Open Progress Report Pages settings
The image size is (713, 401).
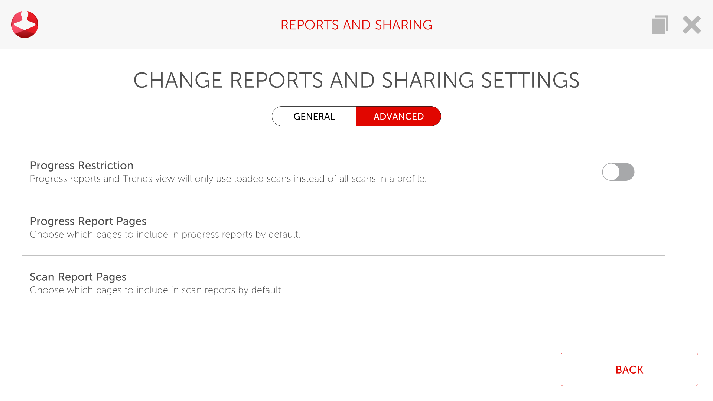coord(88,221)
